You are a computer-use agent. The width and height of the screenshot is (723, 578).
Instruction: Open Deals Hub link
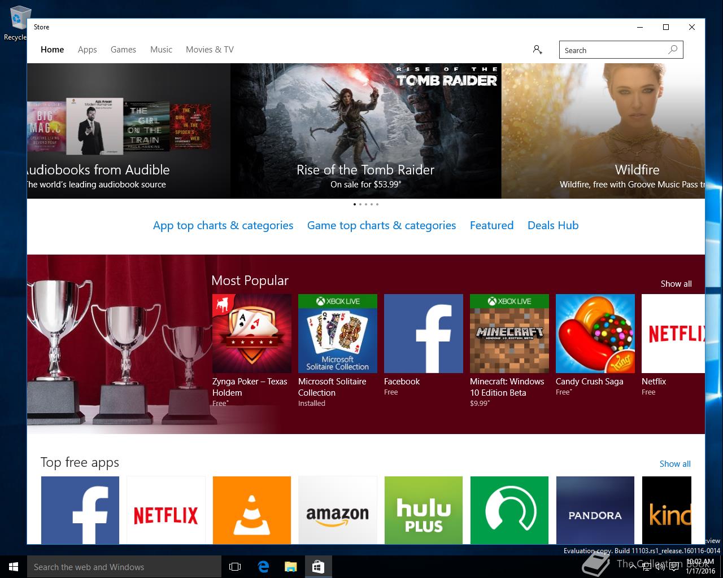(553, 225)
